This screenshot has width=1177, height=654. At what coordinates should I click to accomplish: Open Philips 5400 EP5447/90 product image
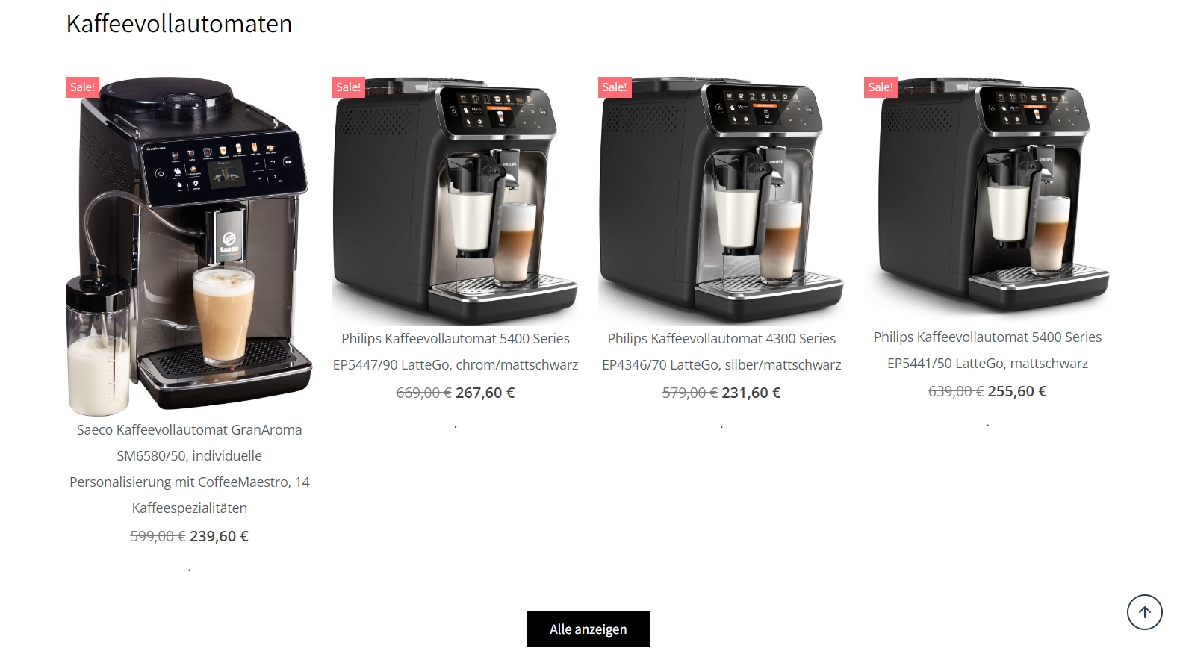pos(456,200)
